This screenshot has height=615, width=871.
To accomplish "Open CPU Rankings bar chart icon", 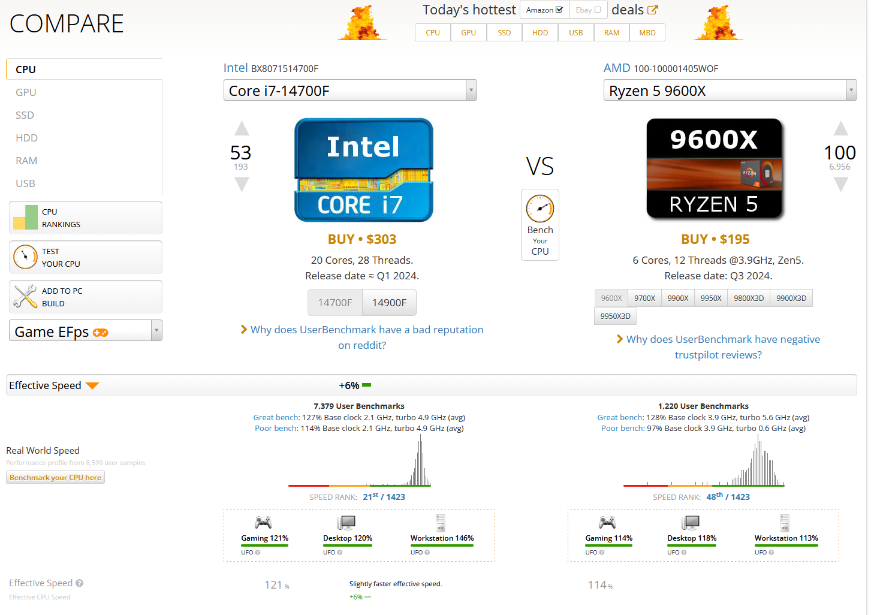I will [x=25, y=218].
